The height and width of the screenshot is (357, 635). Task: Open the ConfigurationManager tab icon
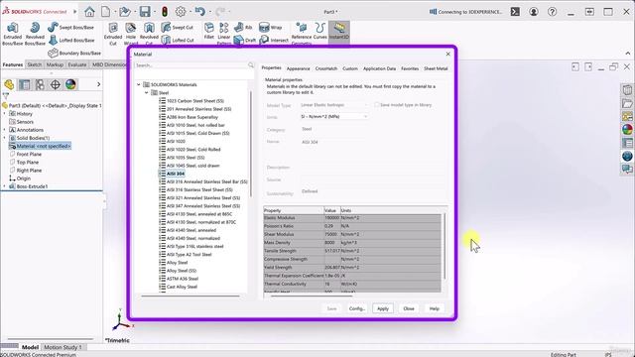pos(40,84)
